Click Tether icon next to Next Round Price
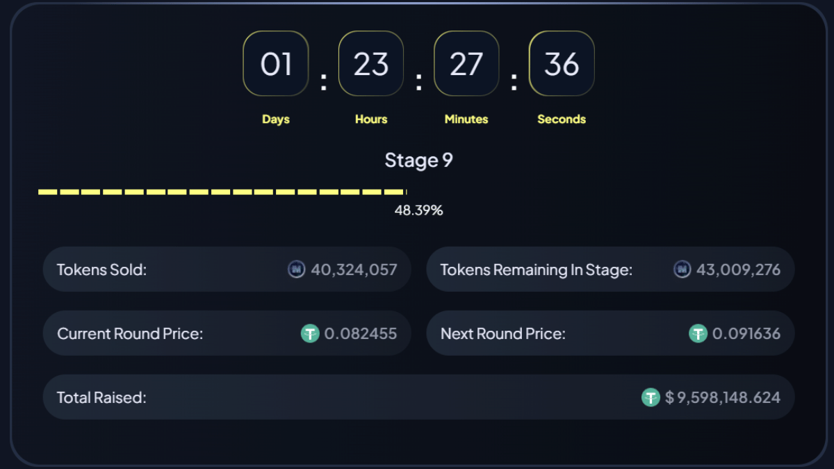Image resolution: width=834 pixels, height=469 pixels. pos(698,334)
